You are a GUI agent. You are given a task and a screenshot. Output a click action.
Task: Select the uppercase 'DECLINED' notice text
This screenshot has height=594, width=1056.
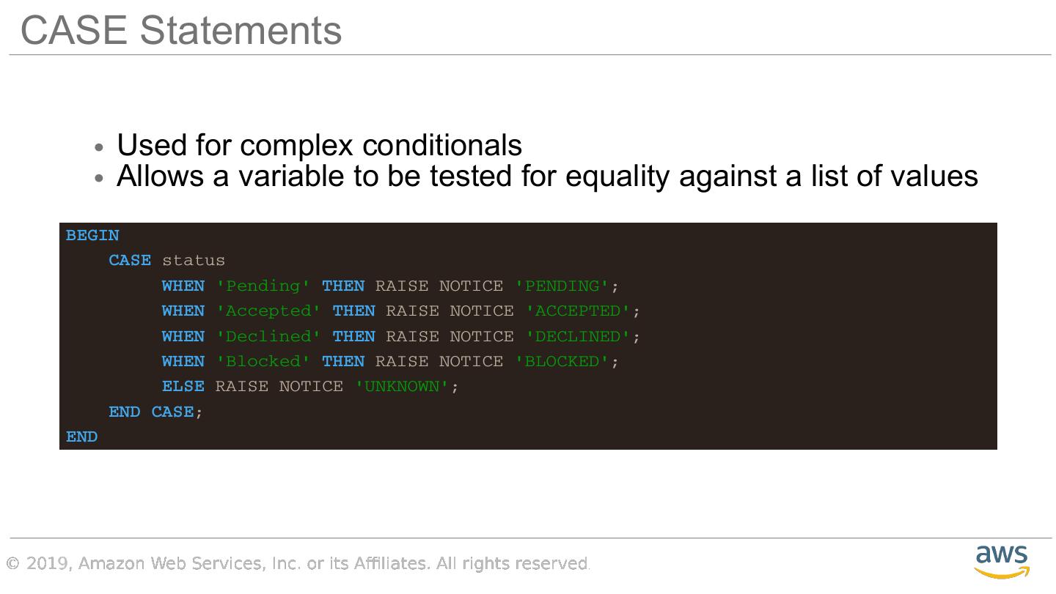578,336
